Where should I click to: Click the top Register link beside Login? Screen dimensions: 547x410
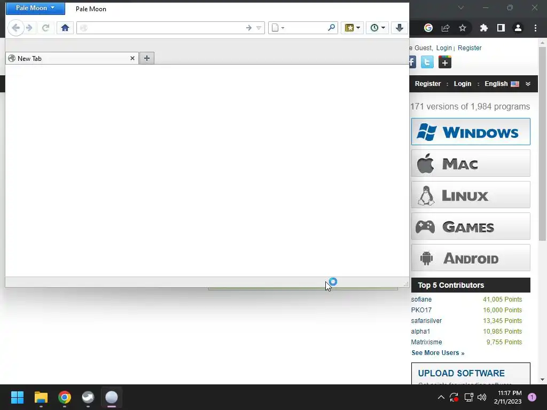click(470, 48)
